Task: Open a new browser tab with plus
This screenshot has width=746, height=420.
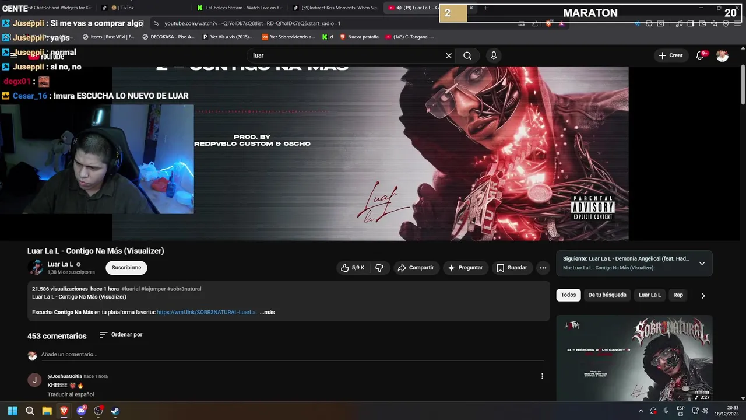Action: (x=485, y=8)
